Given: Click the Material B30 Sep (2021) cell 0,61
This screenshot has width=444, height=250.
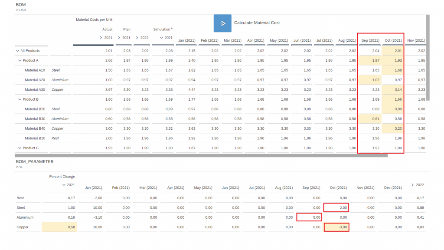Looking at the screenshot, I should tap(370, 119).
